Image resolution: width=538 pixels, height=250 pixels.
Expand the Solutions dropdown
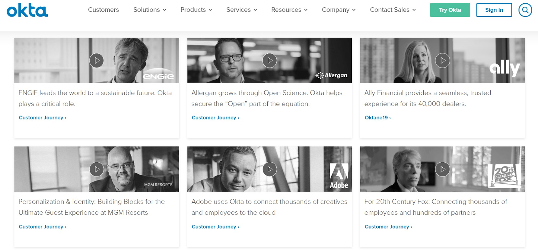point(150,10)
